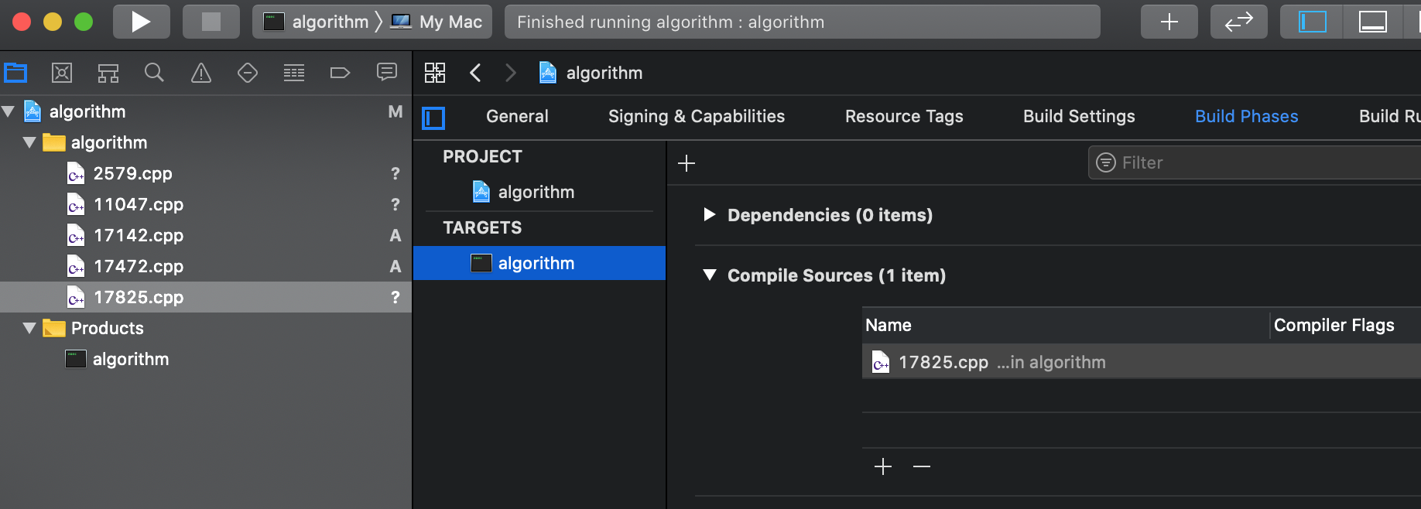Screen dimensions: 1421x509
Task: Remove selected file from Compile Sources
Action: (922, 466)
